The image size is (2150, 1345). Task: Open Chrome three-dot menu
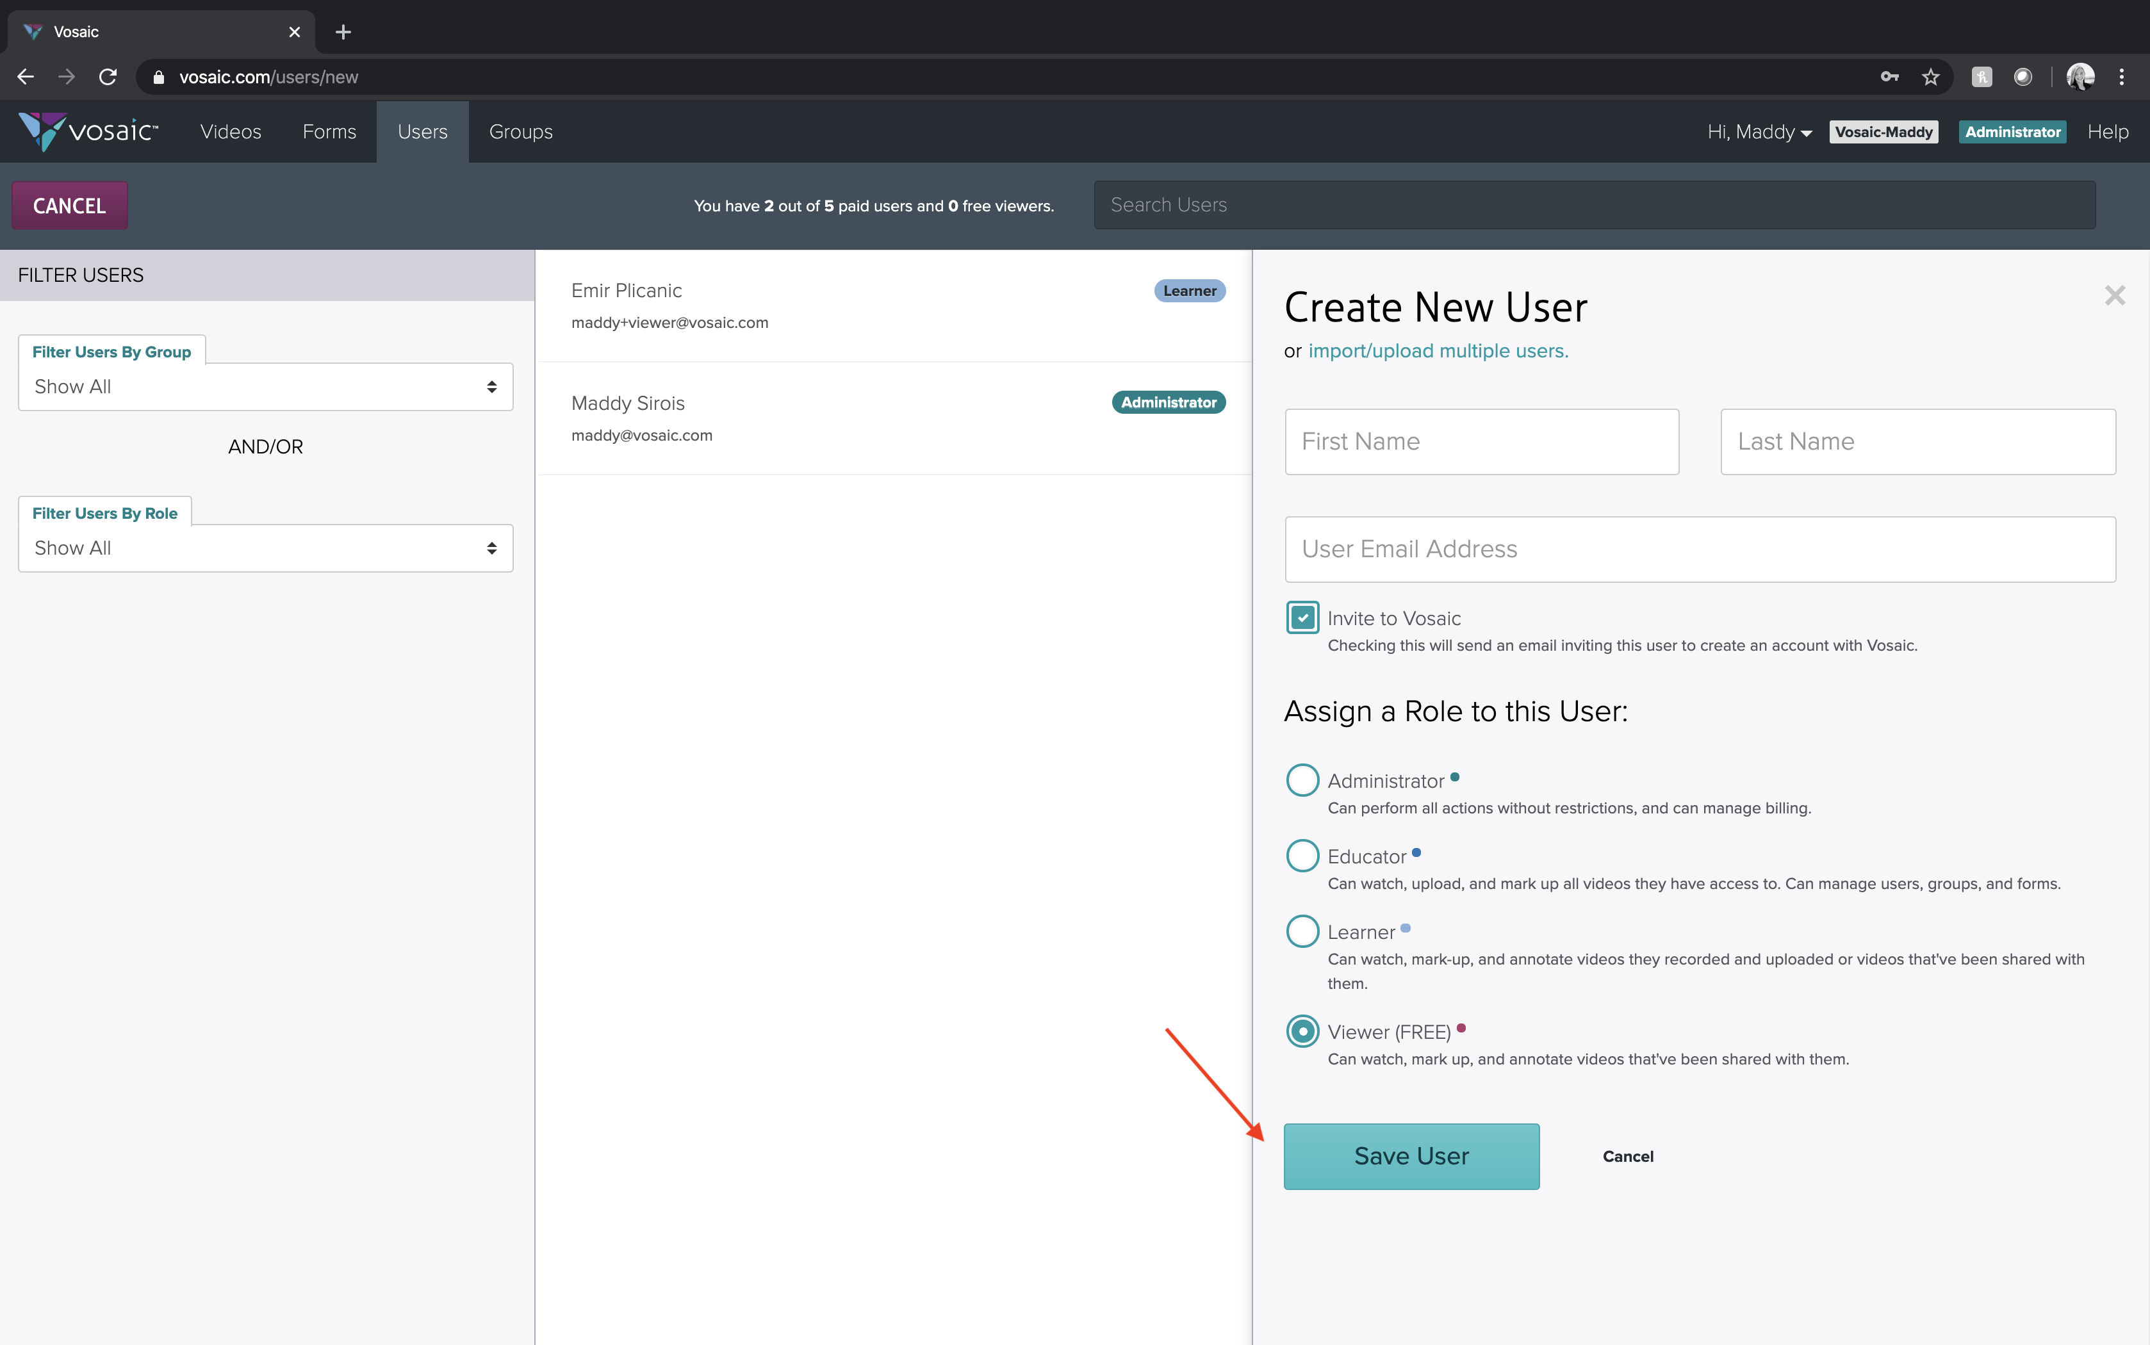pos(2122,77)
